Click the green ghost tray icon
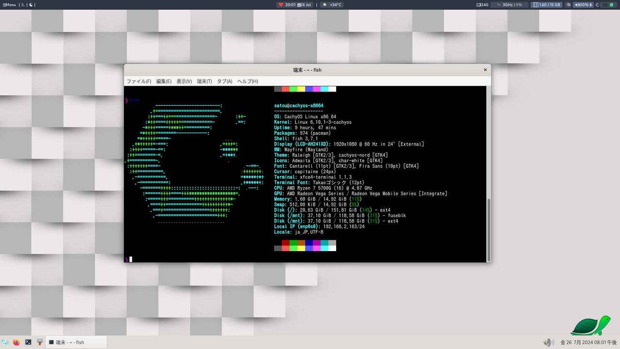Viewport: 620px width, 349px height. pyautogui.click(x=611, y=5)
